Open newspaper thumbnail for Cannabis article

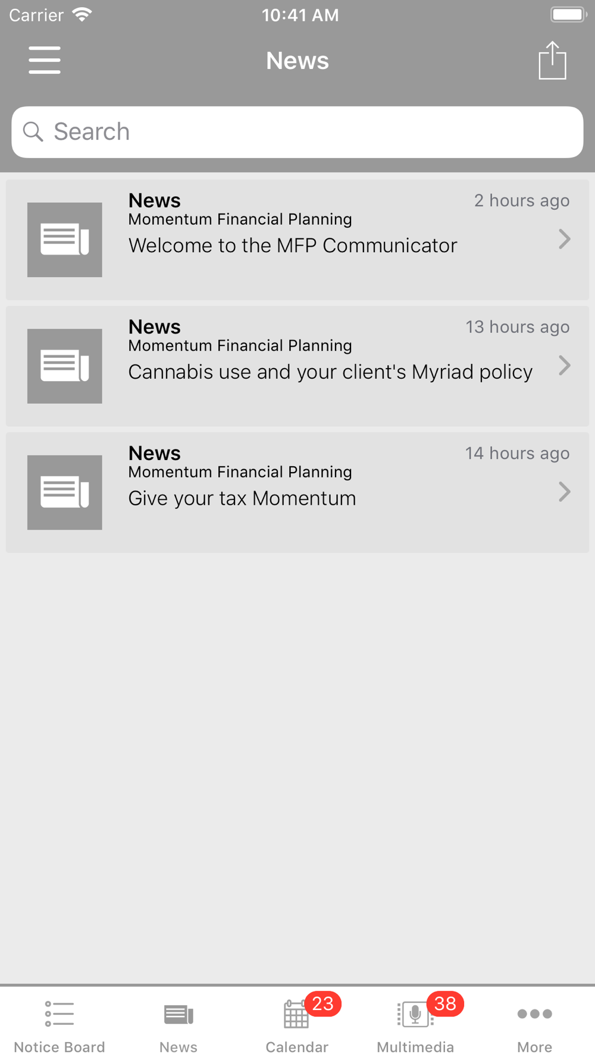tap(65, 366)
